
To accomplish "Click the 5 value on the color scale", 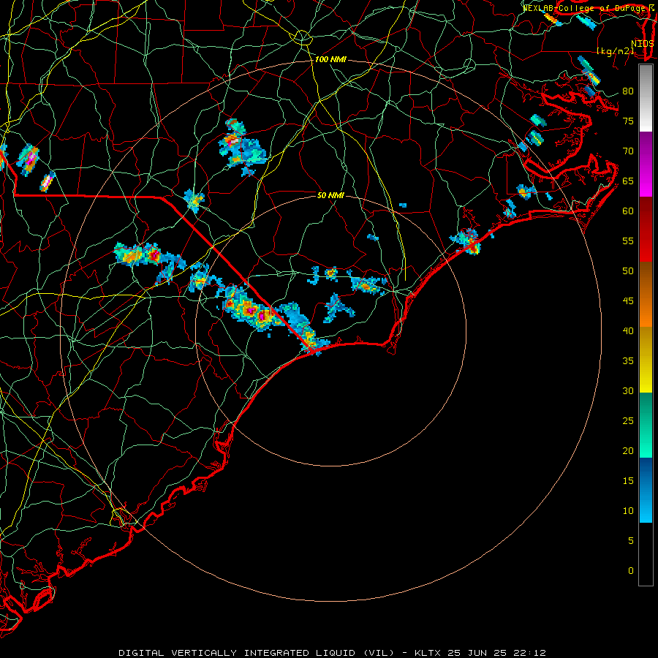I will 631,541.
